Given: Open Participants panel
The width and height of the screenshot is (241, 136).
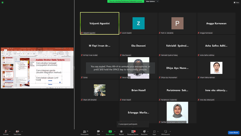Looking at the screenshot, I should (84, 132).
